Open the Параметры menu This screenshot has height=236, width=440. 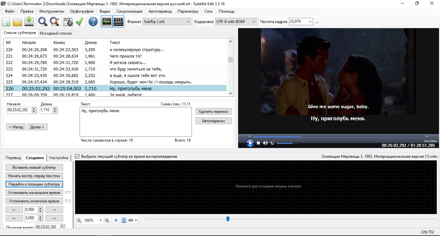(x=188, y=11)
